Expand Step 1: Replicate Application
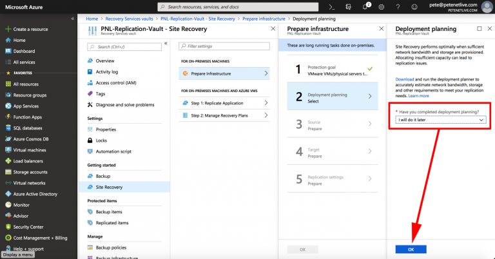495x259 pixels. pyautogui.click(x=224, y=103)
